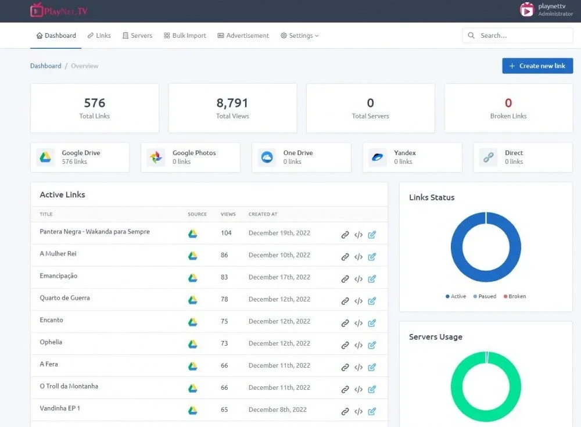Open the Links navigation tab
The width and height of the screenshot is (581, 427).
(99, 35)
